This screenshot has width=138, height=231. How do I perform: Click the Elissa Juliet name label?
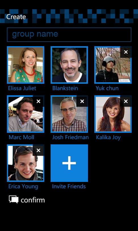(x=22, y=88)
